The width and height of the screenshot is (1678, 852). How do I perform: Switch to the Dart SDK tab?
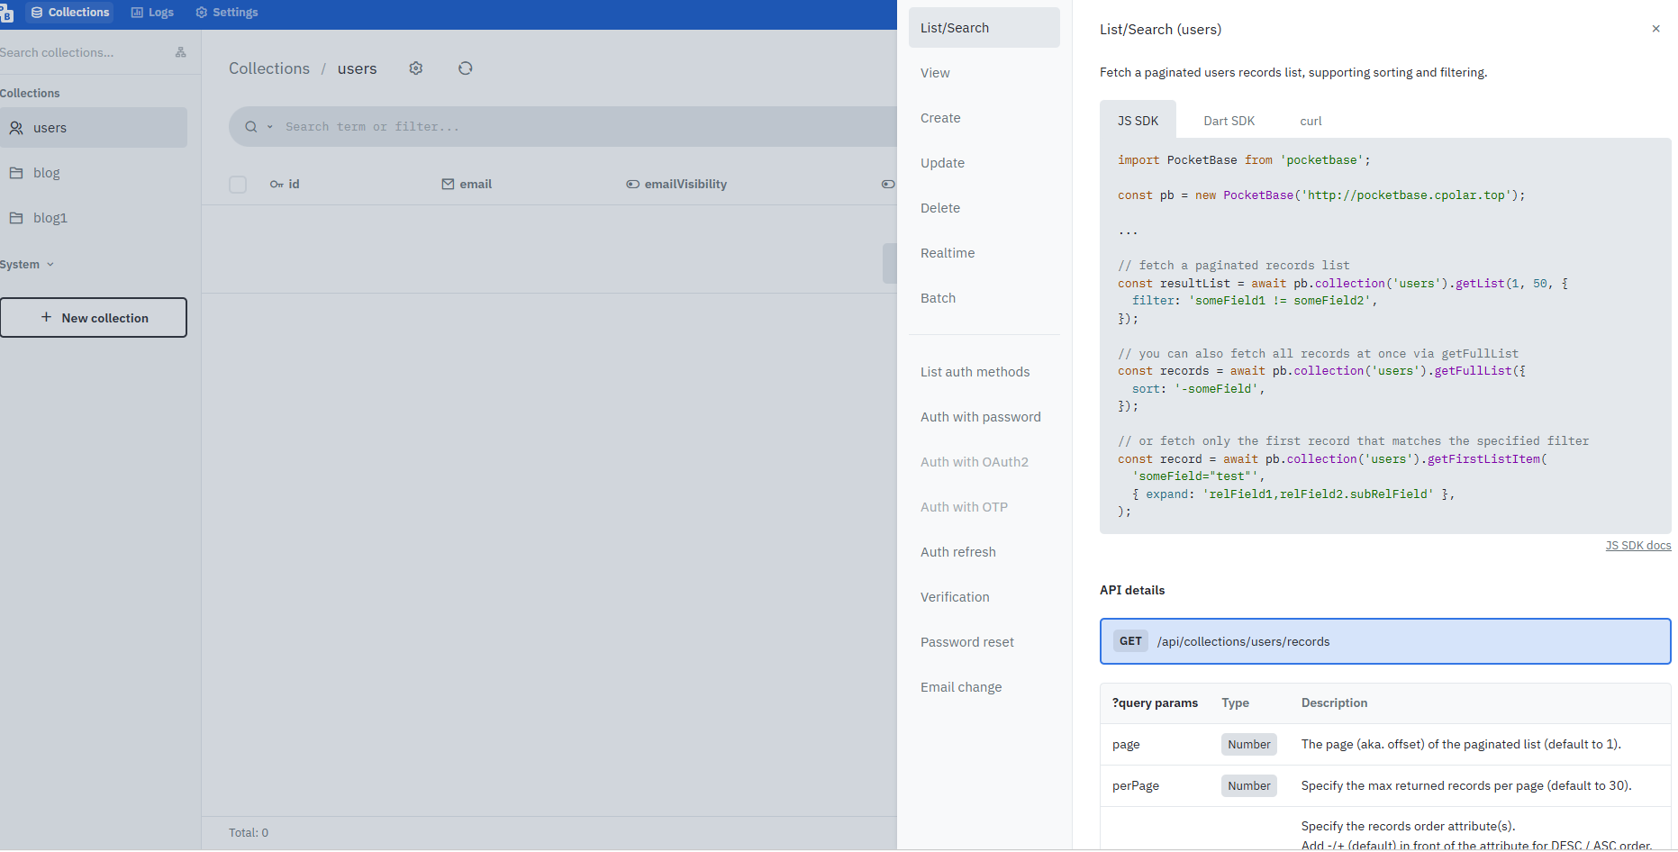pyautogui.click(x=1229, y=121)
